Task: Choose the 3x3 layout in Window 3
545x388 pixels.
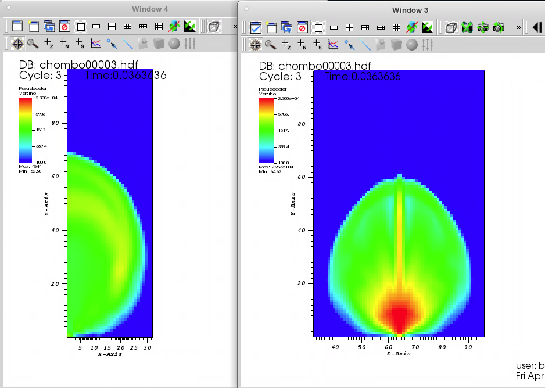Action: tap(396, 27)
